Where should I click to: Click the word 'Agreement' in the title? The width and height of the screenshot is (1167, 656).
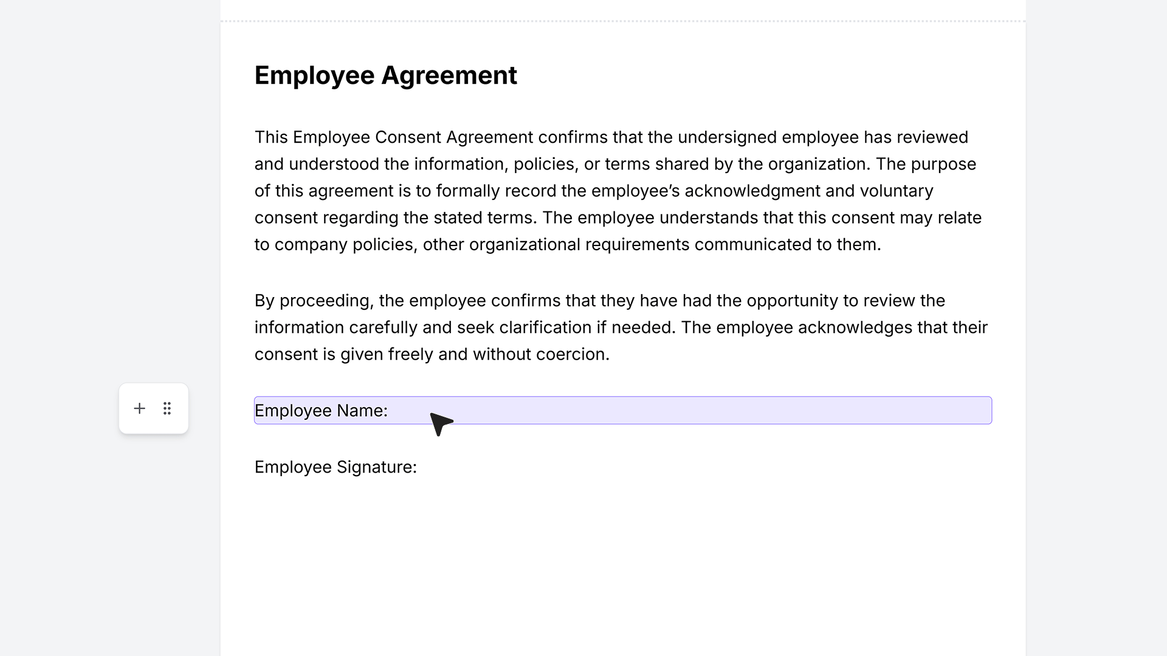449,75
